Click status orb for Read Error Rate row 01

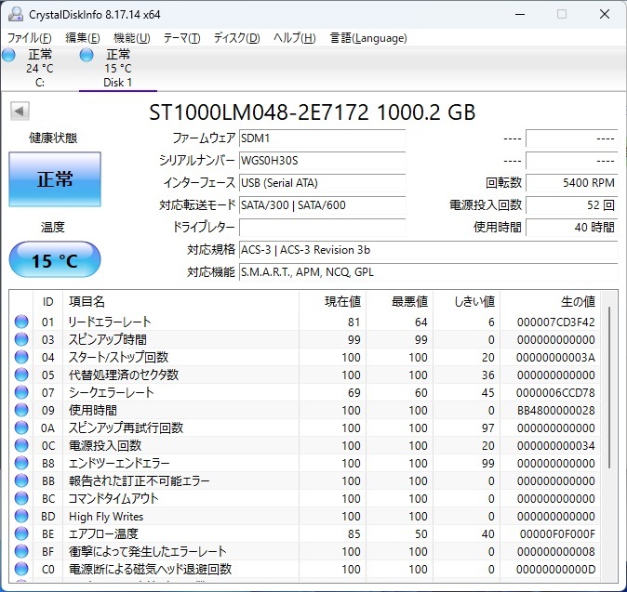point(21,322)
